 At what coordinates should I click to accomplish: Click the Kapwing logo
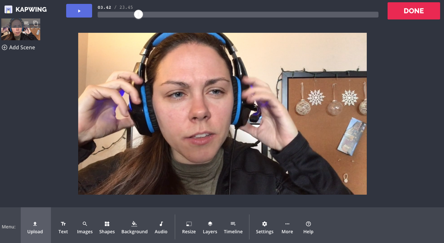[x=26, y=9]
